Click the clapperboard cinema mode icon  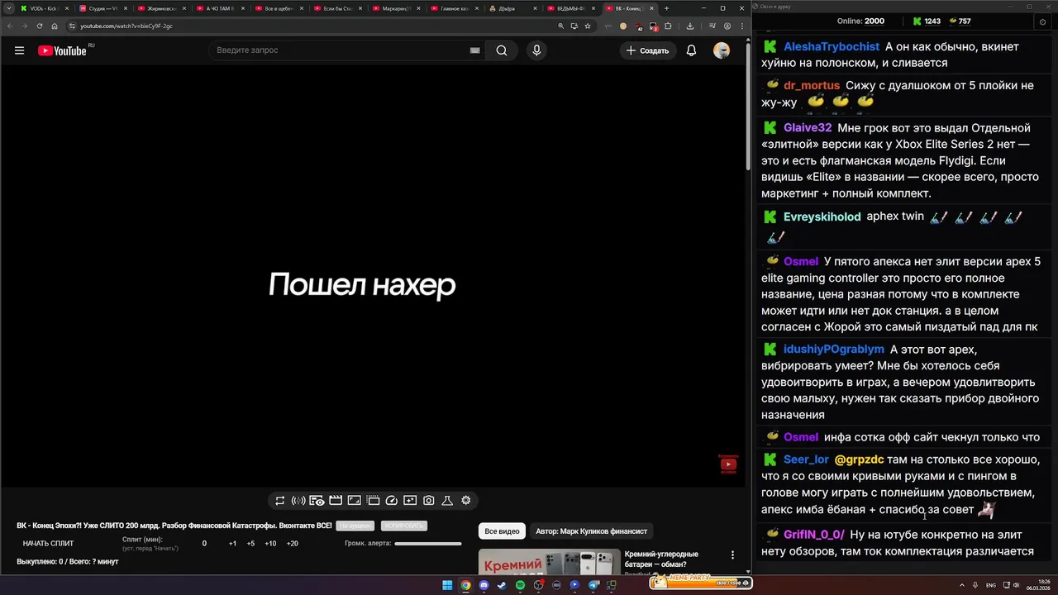(x=336, y=501)
